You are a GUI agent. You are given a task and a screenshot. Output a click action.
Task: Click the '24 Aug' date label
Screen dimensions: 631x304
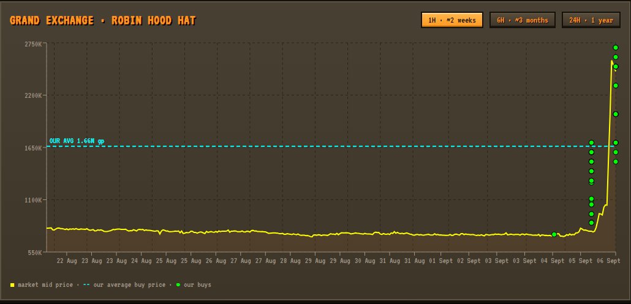coord(142,261)
